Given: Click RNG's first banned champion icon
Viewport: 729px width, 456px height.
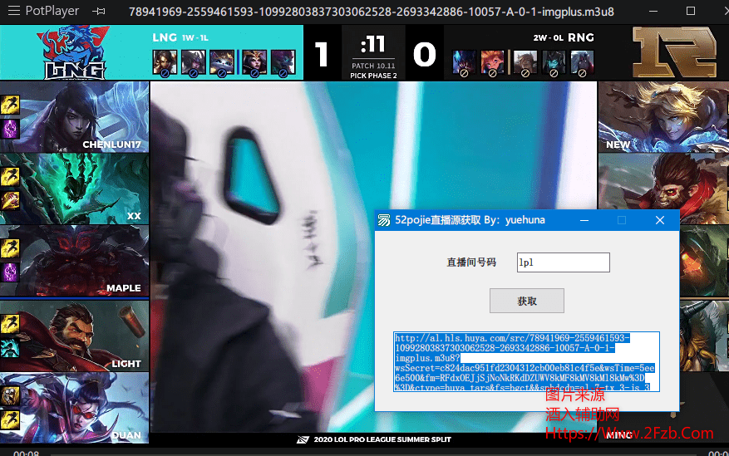Looking at the screenshot, I should tap(464, 62).
